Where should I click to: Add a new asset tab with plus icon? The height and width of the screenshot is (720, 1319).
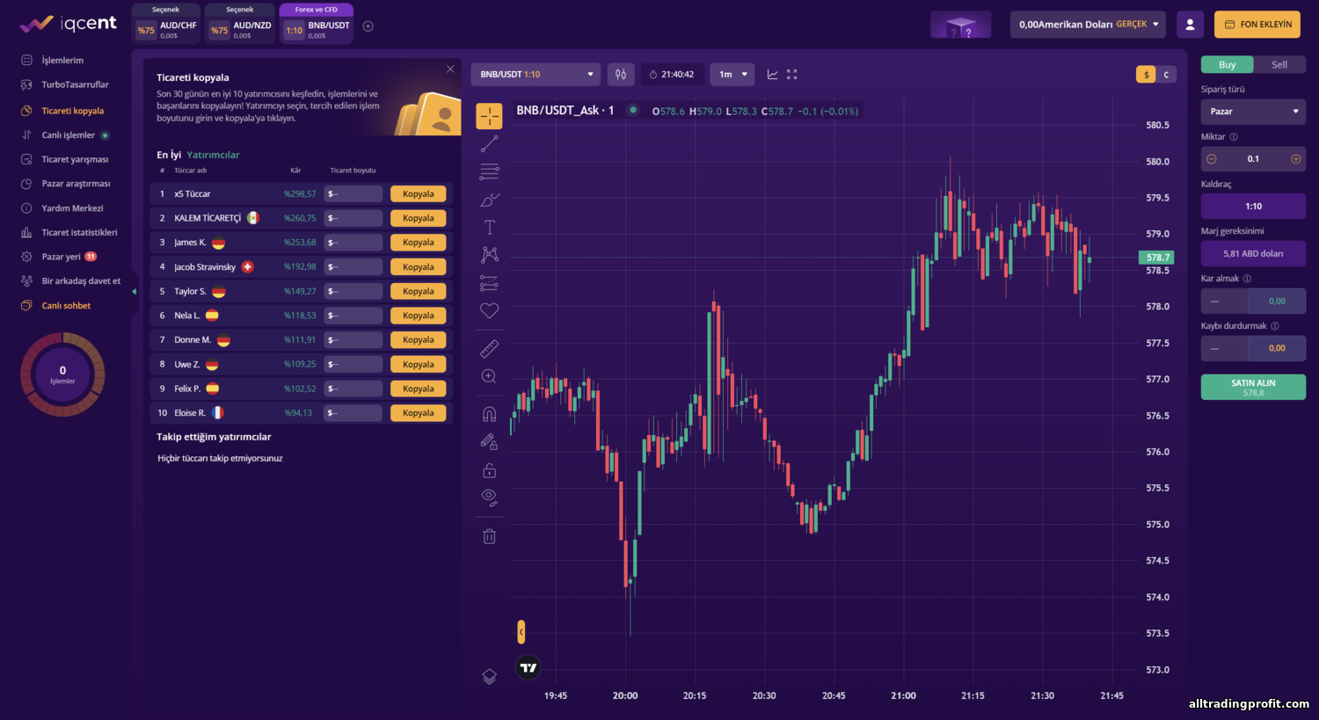(368, 26)
